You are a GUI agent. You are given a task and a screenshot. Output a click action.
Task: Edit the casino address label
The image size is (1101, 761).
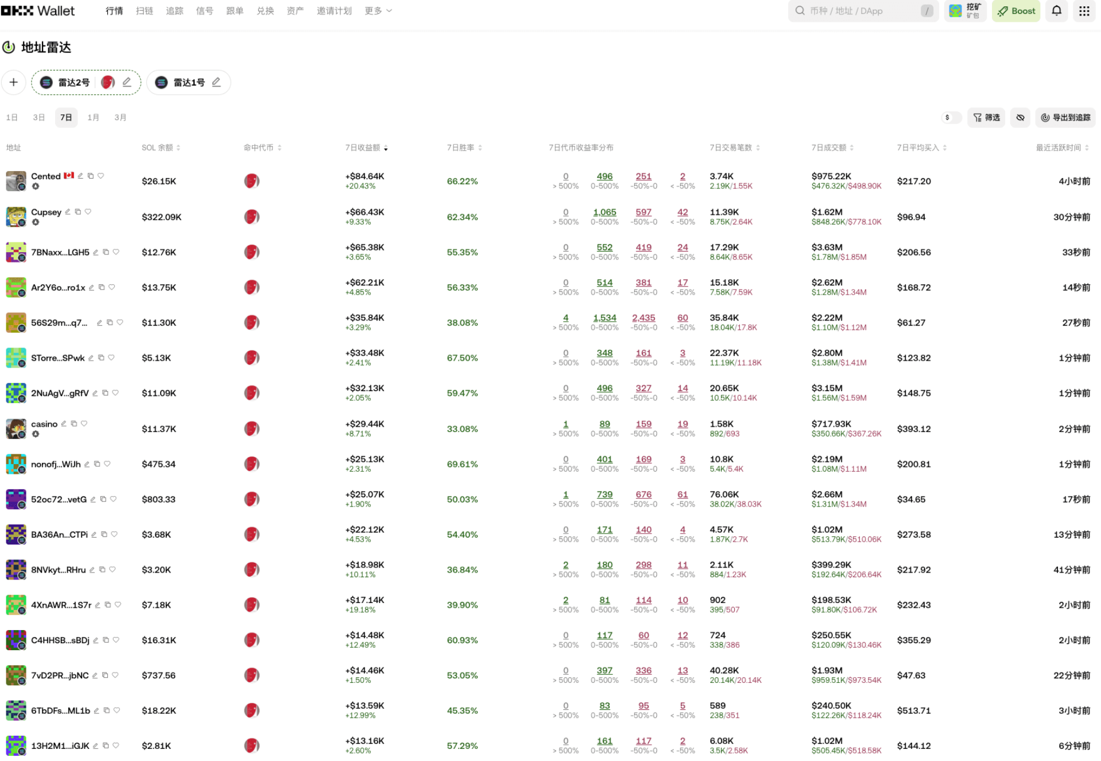tap(64, 423)
